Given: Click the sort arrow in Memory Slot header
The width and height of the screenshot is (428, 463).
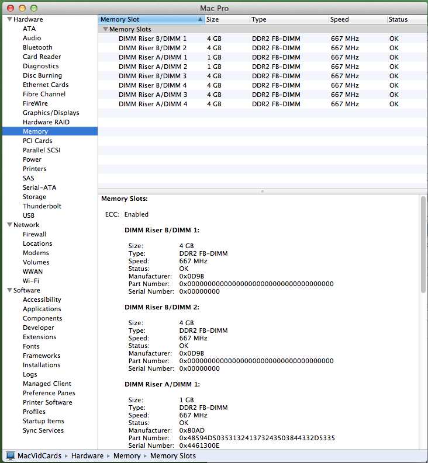Looking at the screenshot, I should pyautogui.click(x=200, y=19).
